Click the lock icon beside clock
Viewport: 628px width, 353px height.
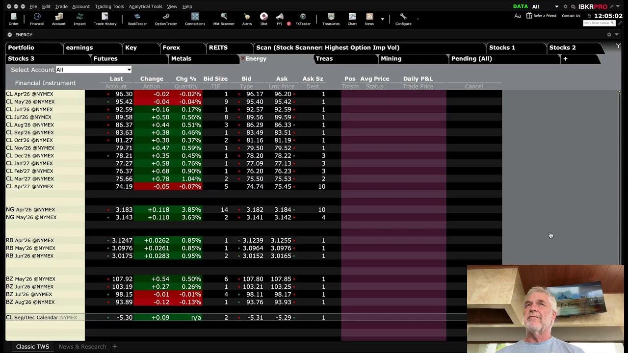(589, 16)
